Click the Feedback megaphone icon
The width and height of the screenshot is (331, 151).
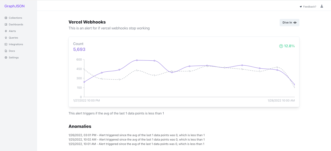301,7
